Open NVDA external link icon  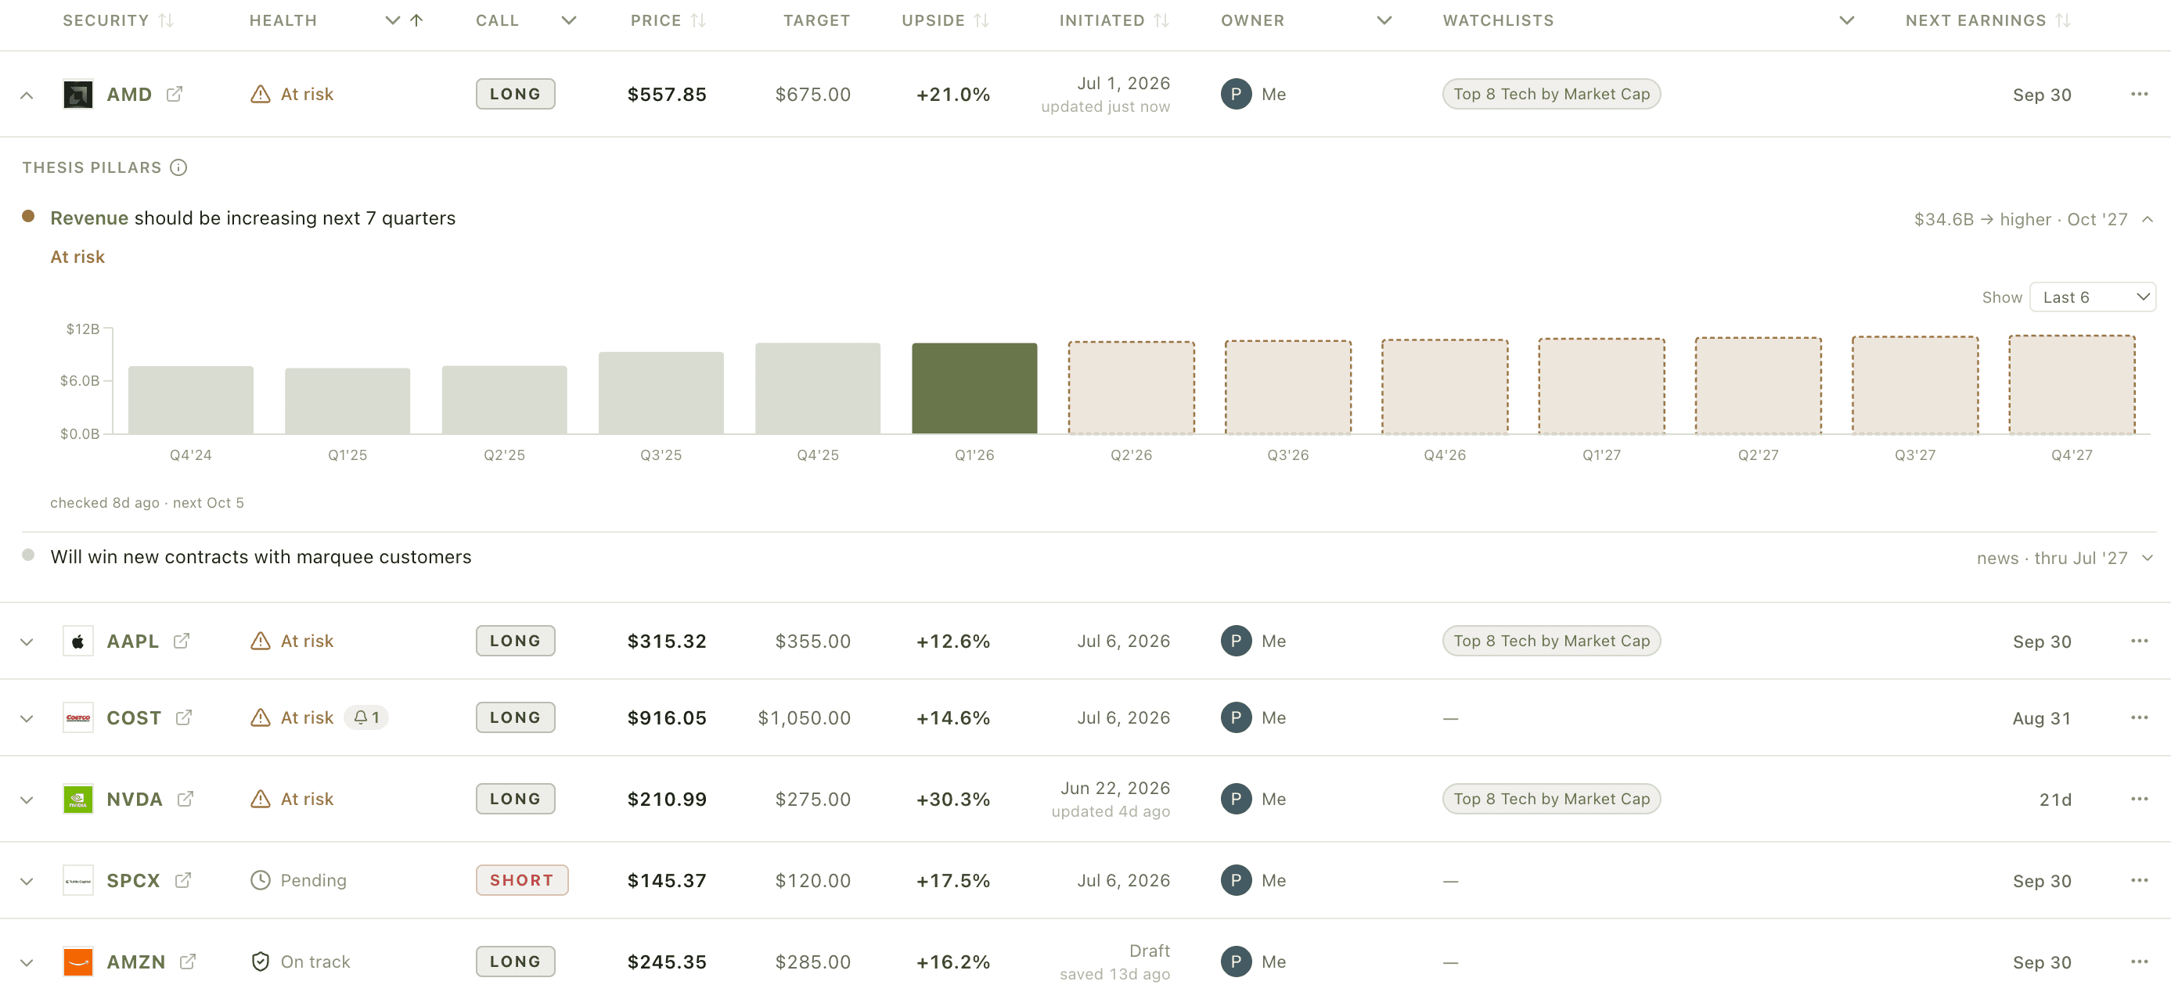pos(185,798)
